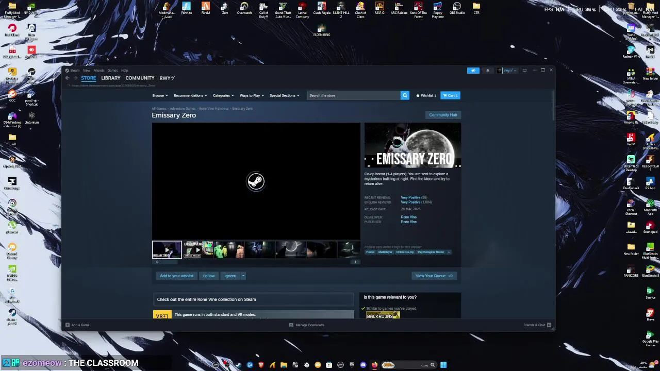Click the store search magnifier button
The image size is (660, 371).
tap(405, 95)
